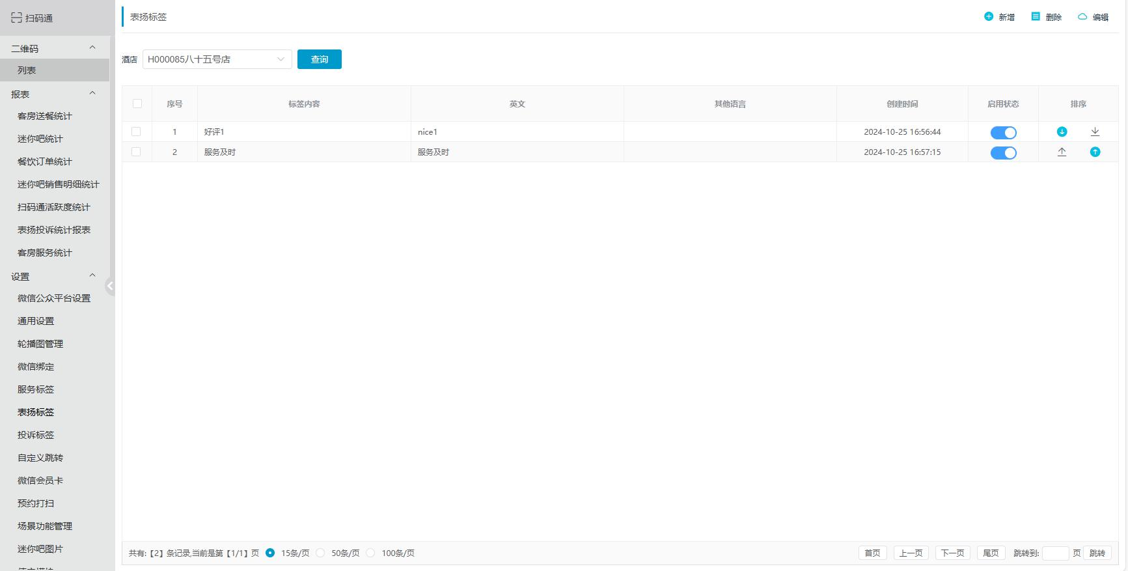The height and width of the screenshot is (571, 1128).
Task: Open the 酒店 hotel dropdown
Action: point(217,59)
